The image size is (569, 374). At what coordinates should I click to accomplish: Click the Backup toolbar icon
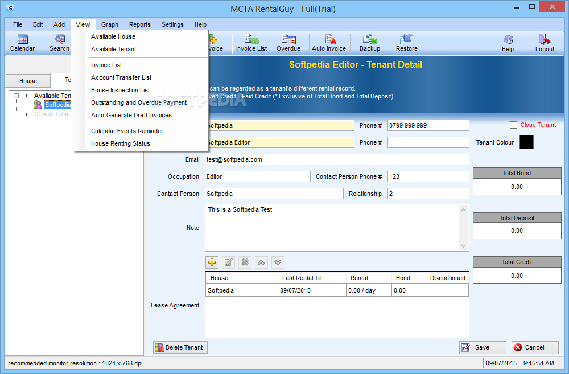(370, 43)
